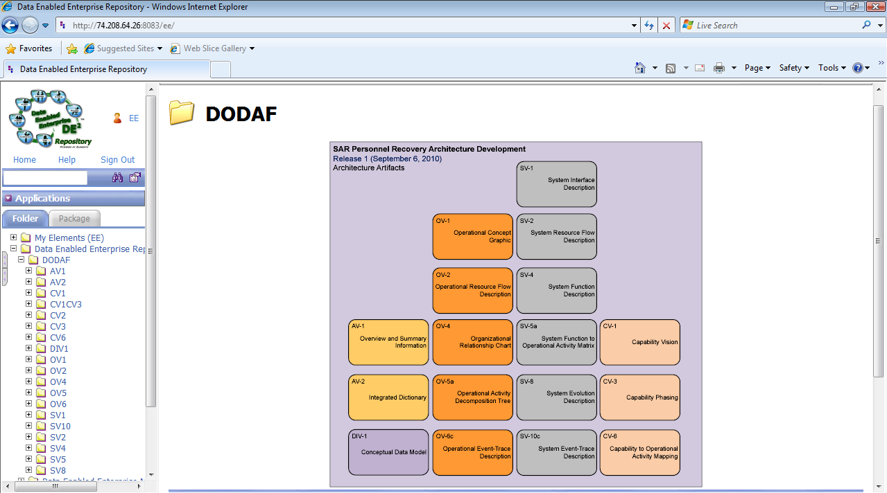Click the browser Home icon

point(640,68)
